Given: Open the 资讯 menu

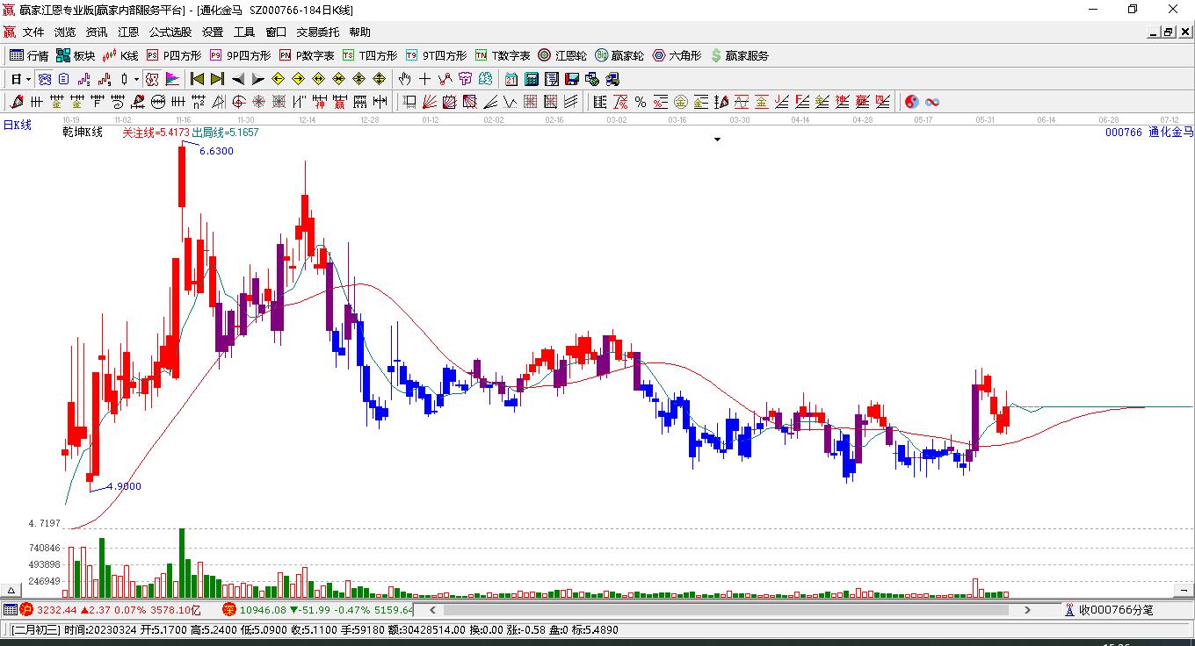Looking at the screenshot, I should (97, 32).
